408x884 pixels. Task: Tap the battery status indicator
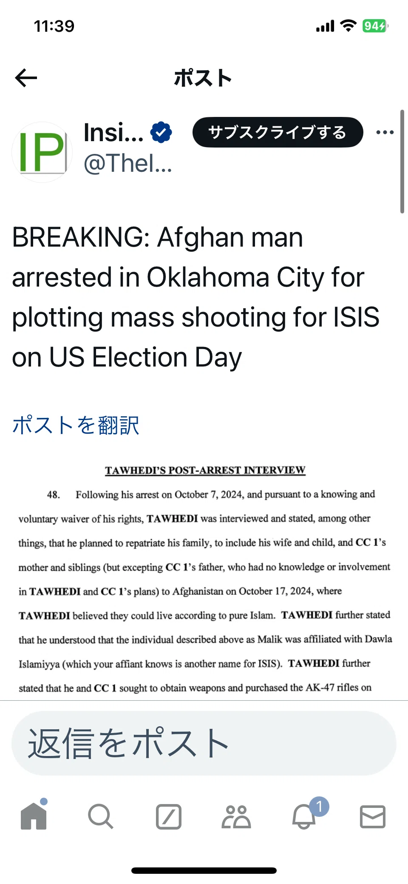375,26
